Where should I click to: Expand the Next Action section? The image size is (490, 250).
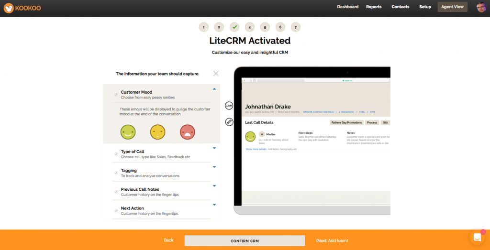[214, 205]
